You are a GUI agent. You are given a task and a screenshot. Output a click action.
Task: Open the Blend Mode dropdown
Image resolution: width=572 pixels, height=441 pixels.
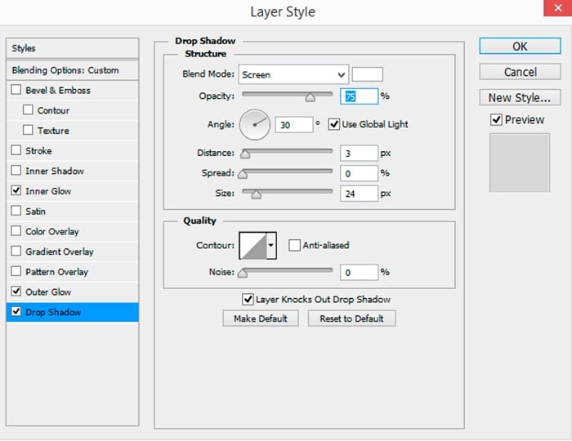click(293, 74)
